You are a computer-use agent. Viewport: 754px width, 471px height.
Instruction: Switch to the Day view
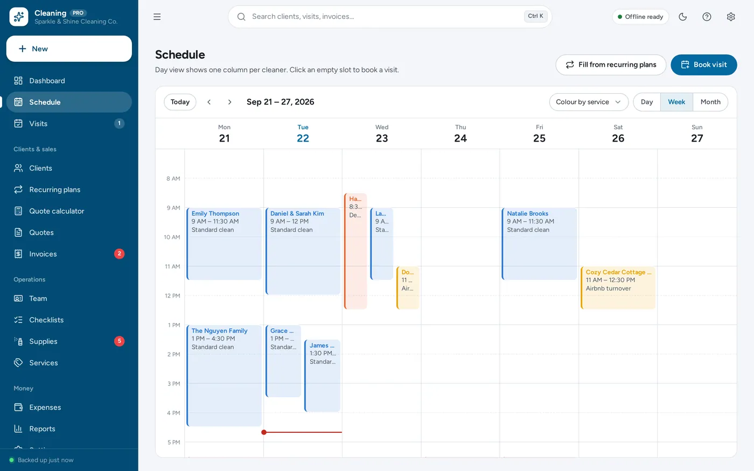point(647,102)
